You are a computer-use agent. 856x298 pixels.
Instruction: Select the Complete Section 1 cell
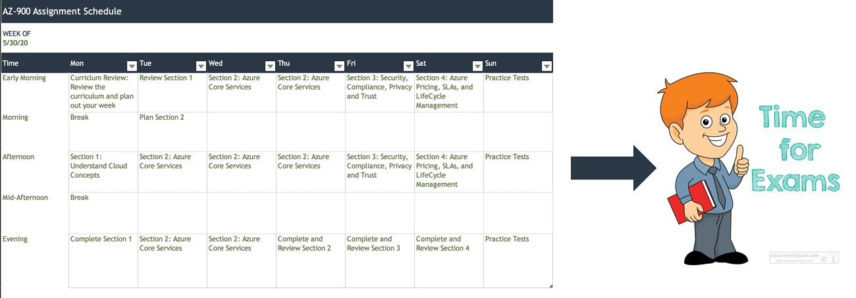(x=103, y=260)
